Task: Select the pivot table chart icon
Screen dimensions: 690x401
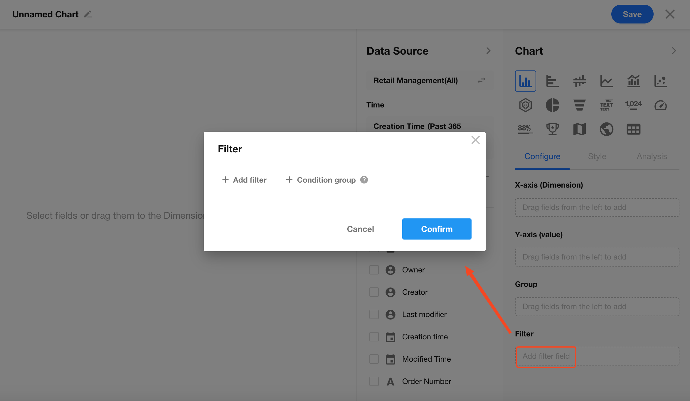Action: (633, 129)
